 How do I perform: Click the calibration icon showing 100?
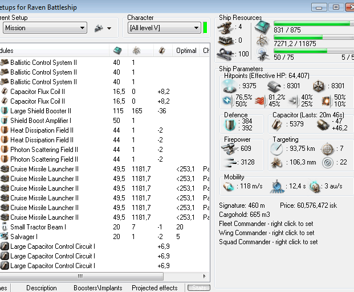tap(225, 54)
